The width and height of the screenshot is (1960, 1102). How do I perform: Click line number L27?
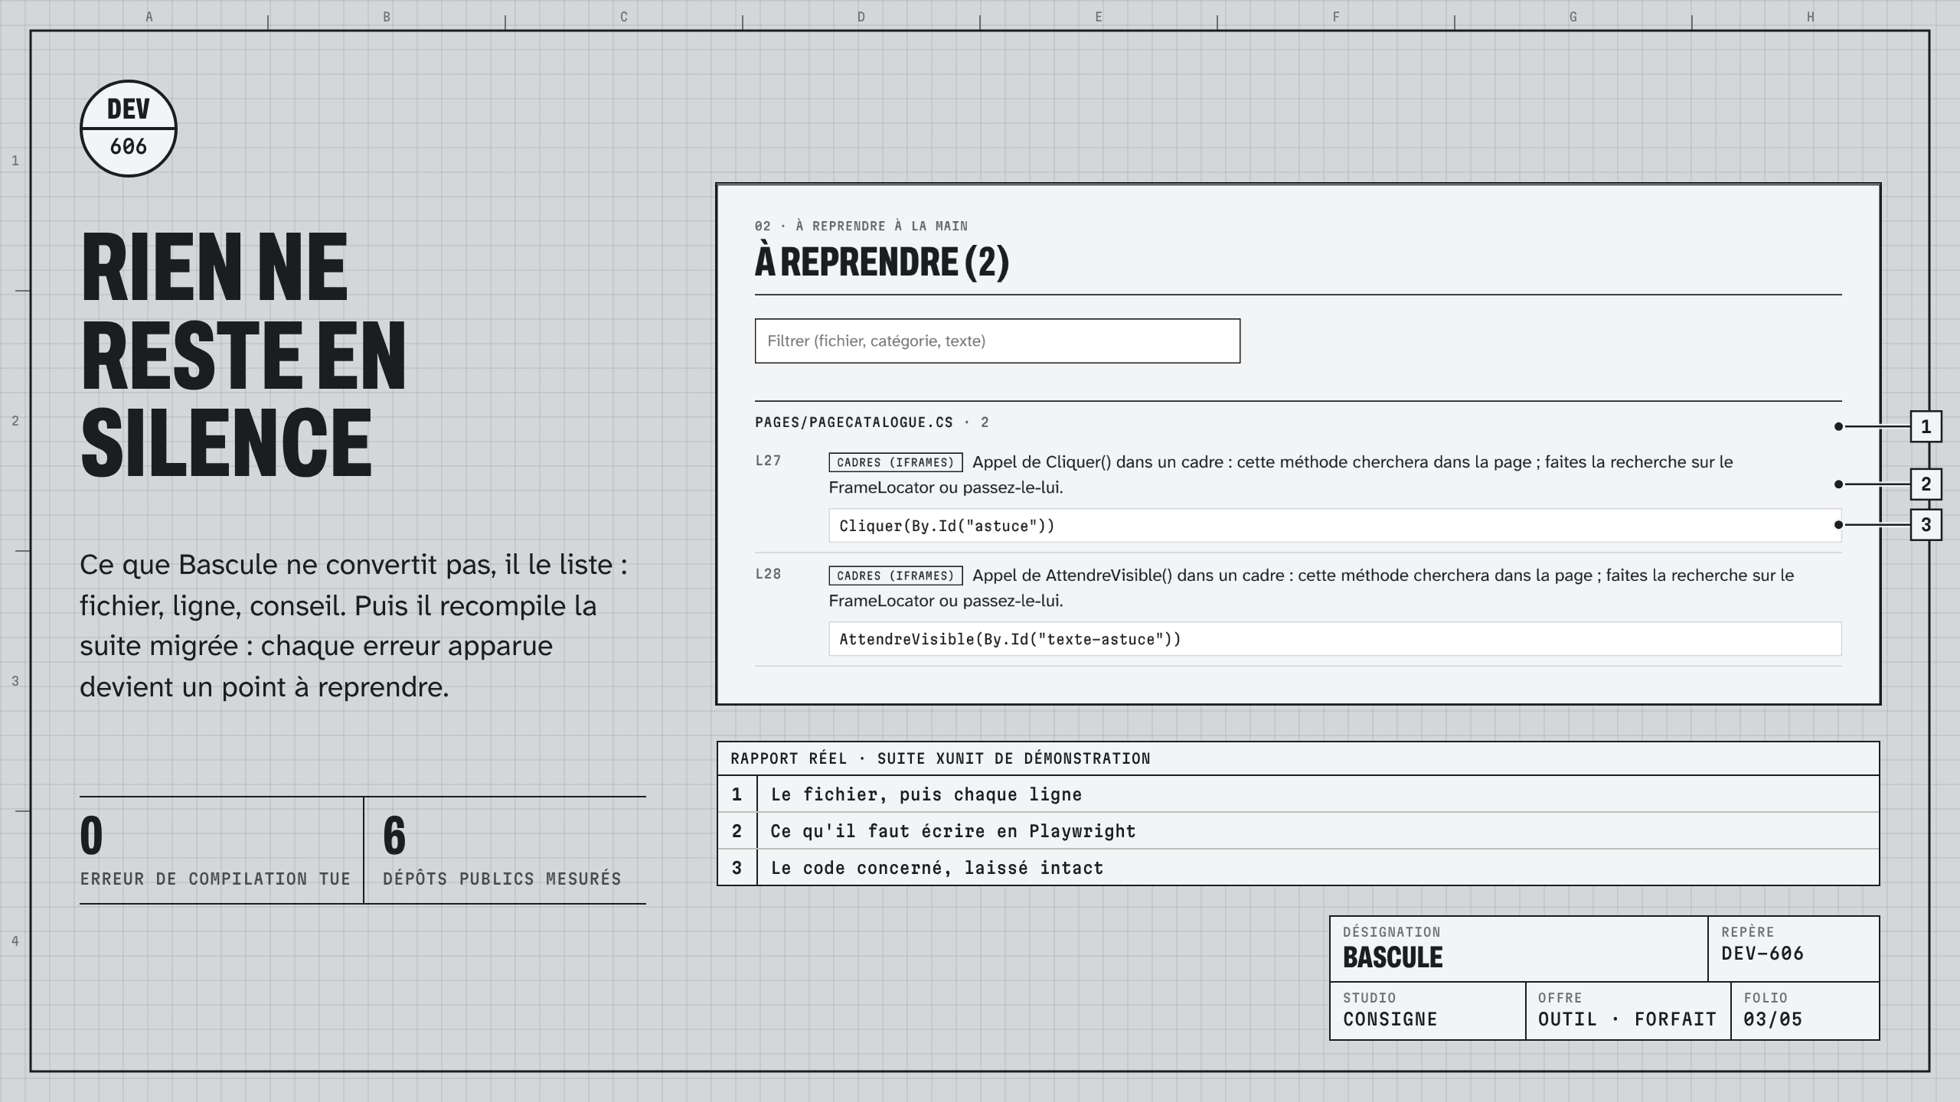click(x=768, y=461)
